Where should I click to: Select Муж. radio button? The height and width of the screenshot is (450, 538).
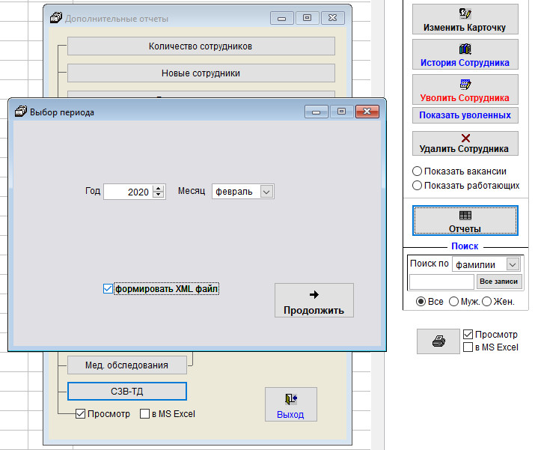click(x=453, y=302)
